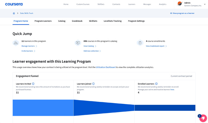The image size is (208, 123).
Task: Click the course catalog video icon
Action: point(78,43)
